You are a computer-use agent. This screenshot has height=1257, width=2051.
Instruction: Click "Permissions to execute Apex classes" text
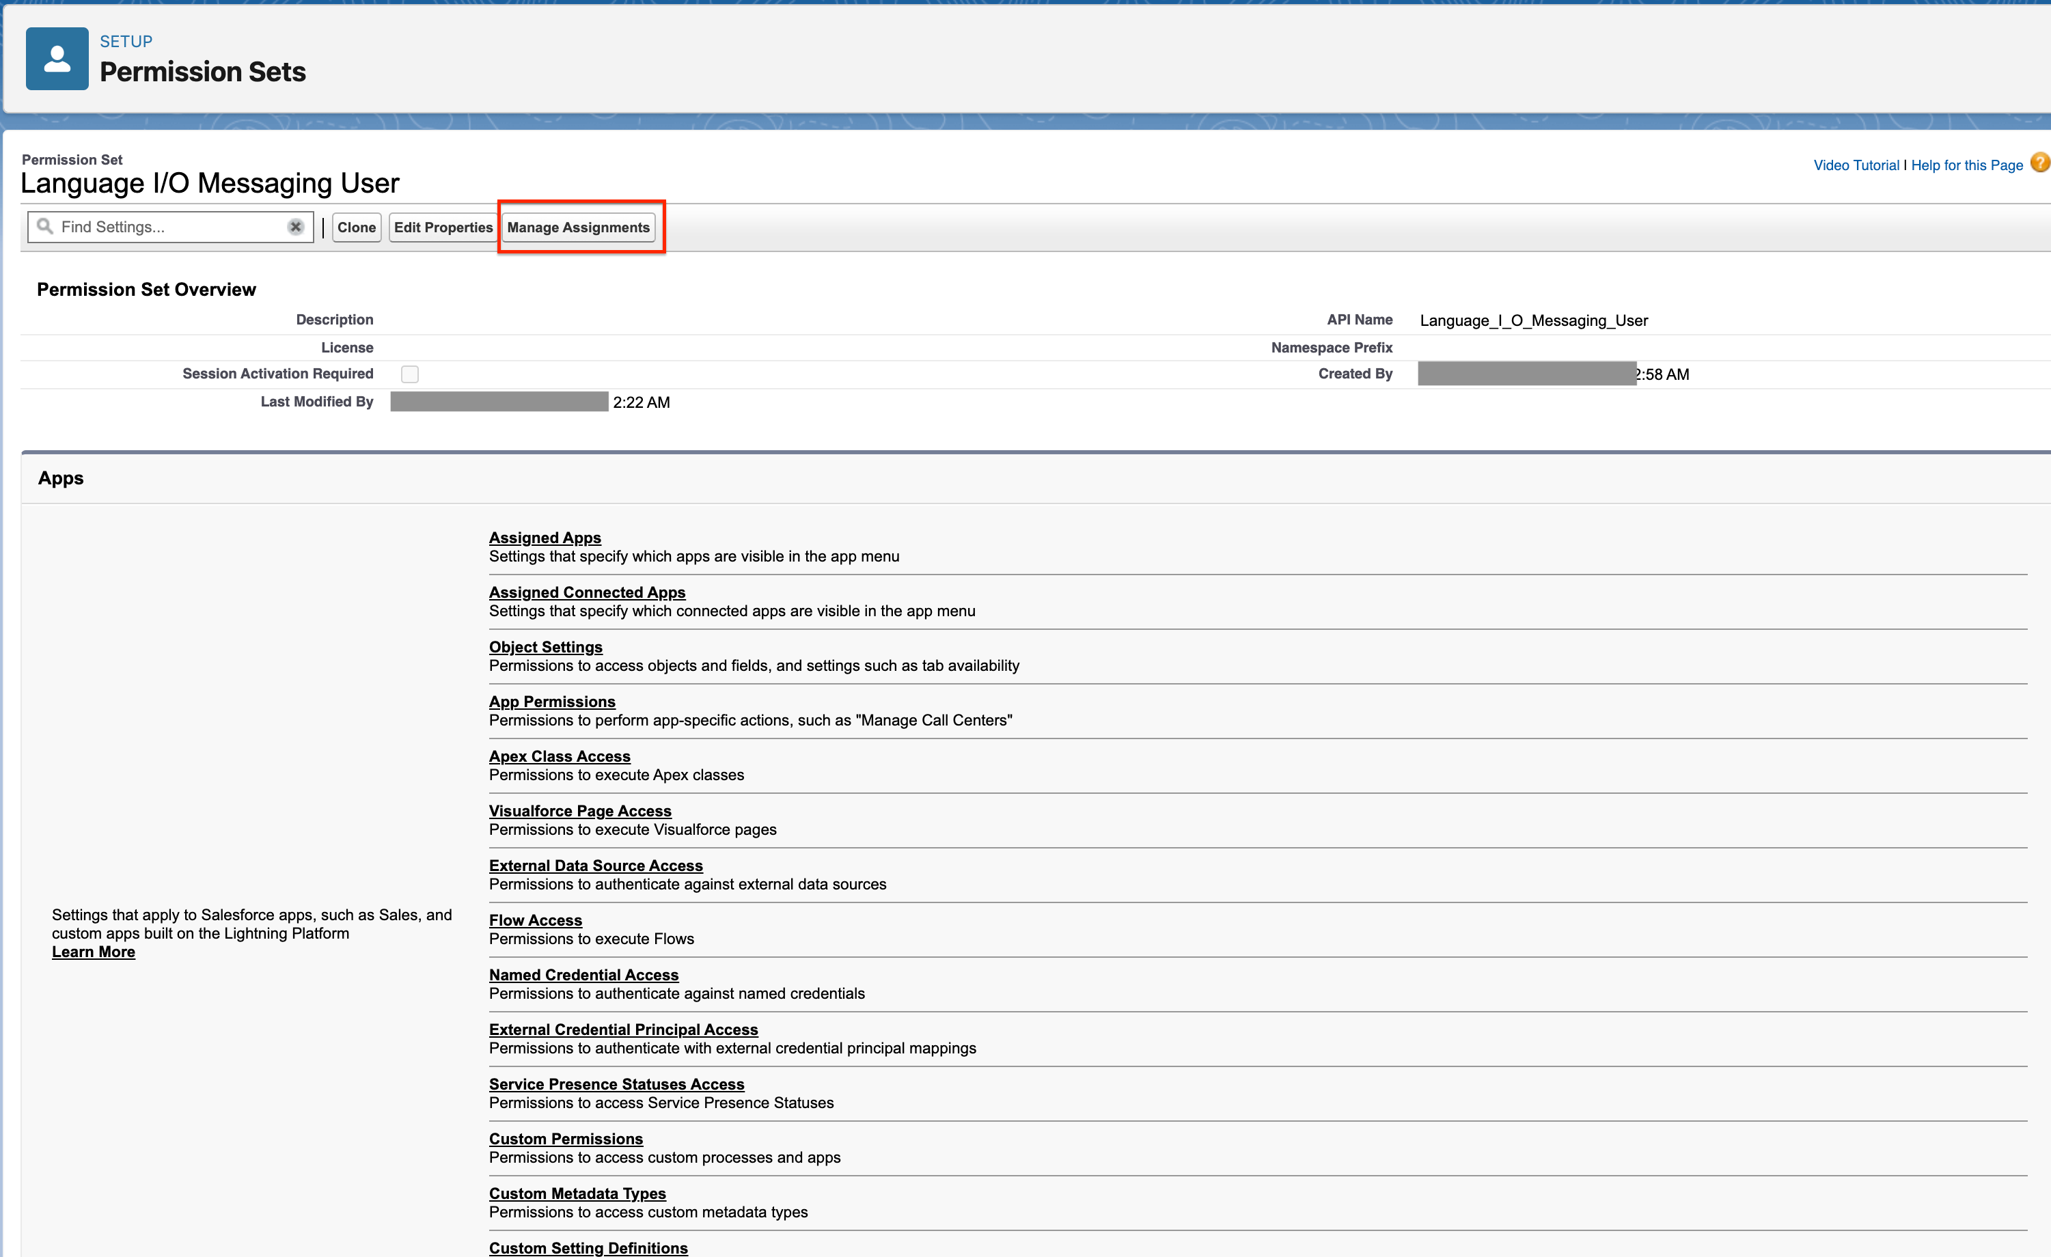coord(617,775)
